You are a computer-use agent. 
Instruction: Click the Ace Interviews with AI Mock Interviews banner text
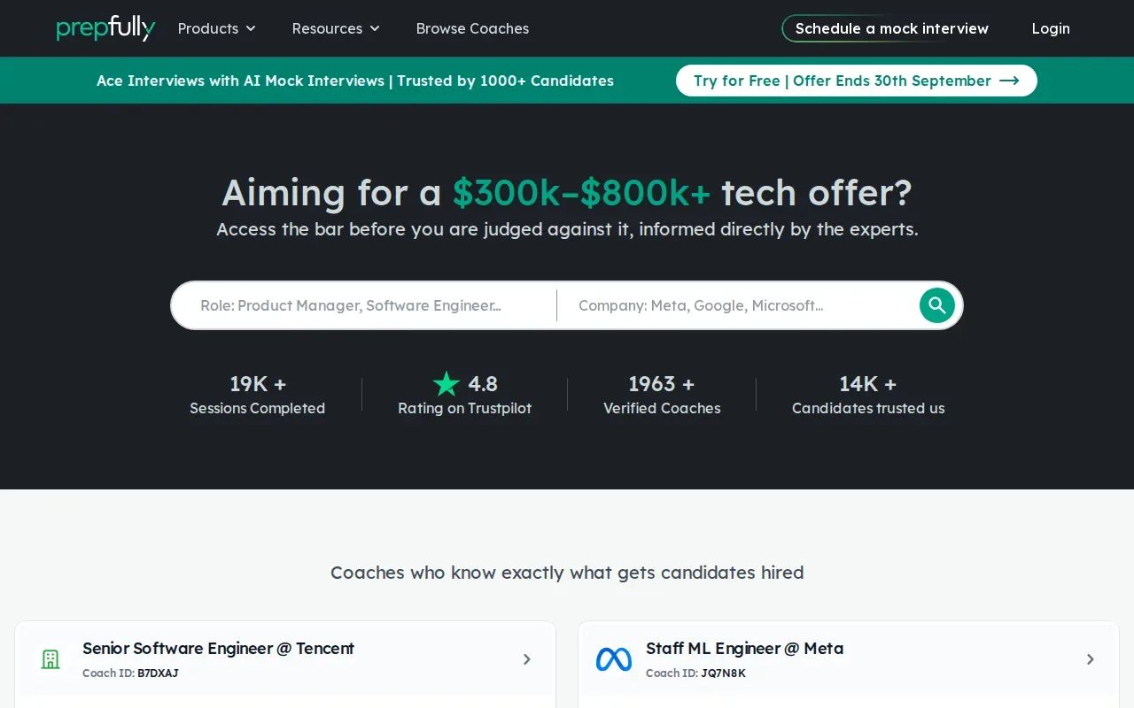355,81
